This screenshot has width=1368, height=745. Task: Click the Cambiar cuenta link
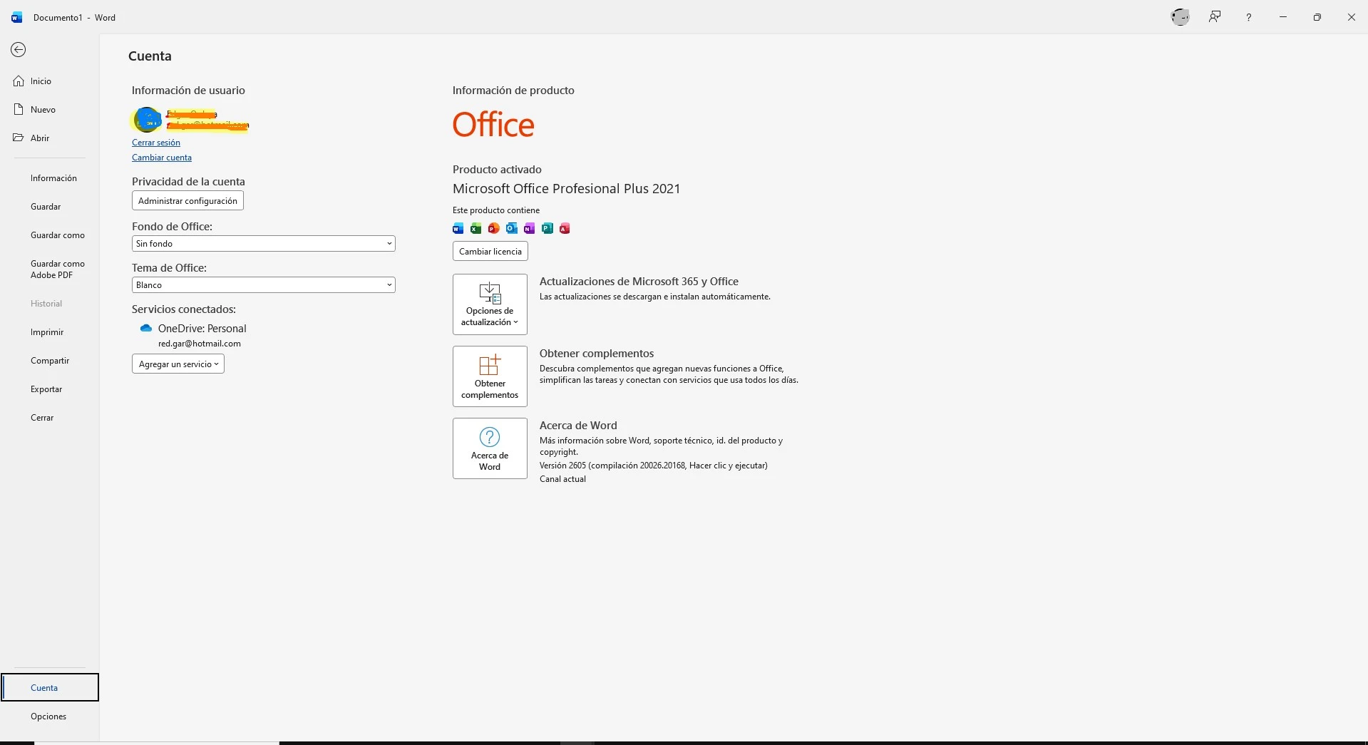pyautogui.click(x=162, y=158)
